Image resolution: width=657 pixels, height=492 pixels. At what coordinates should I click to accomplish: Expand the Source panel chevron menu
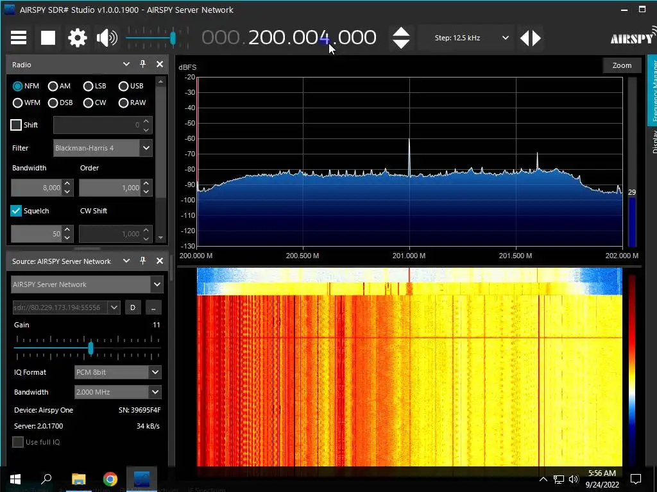tap(126, 261)
